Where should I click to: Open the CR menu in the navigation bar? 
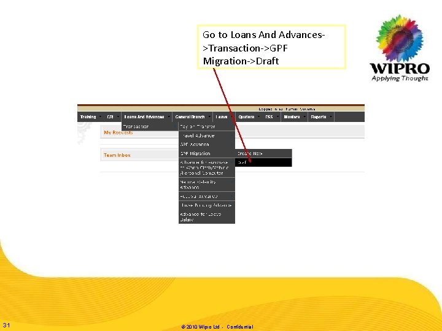coord(110,117)
